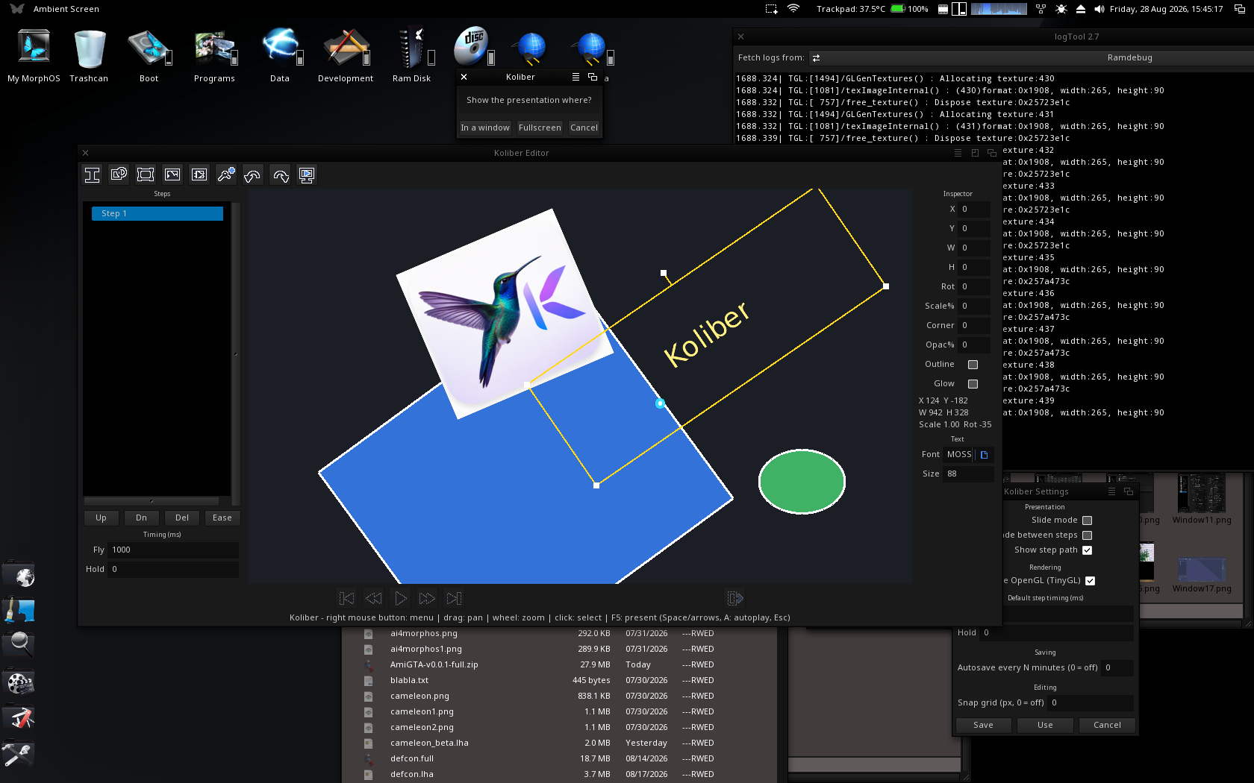Open the Koliber dialog menu icon
Image resolution: width=1254 pixels, height=783 pixels.
pyautogui.click(x=575, y=77)
